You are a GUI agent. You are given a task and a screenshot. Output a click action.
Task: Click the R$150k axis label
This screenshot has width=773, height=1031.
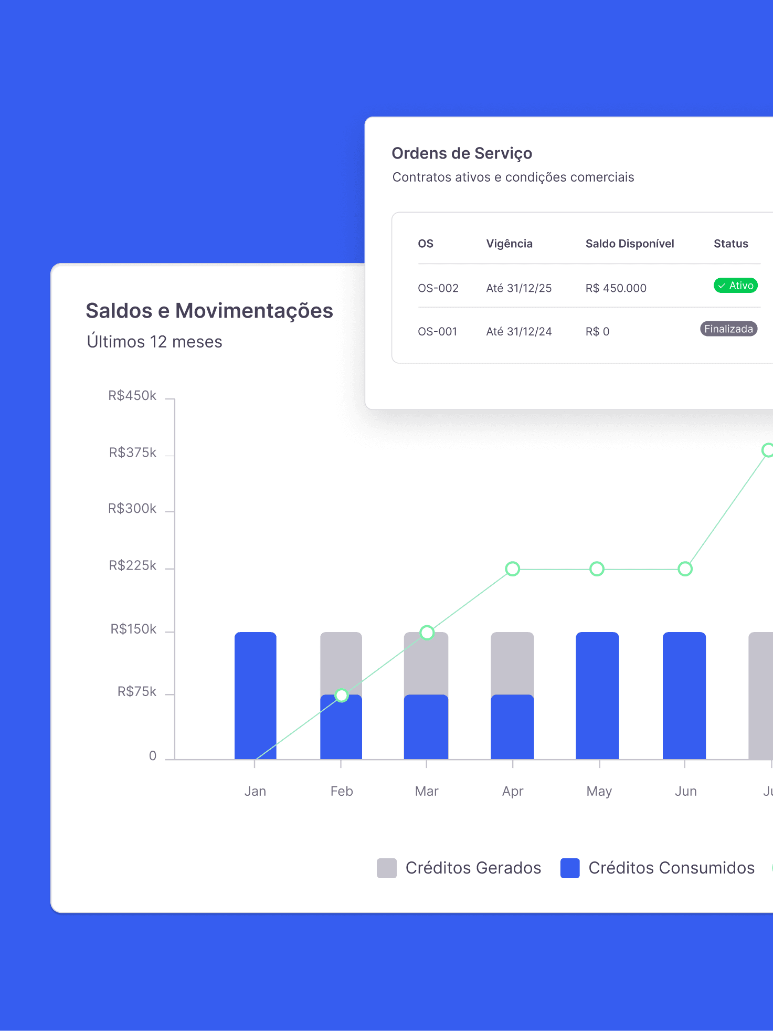tap(133, 629)
